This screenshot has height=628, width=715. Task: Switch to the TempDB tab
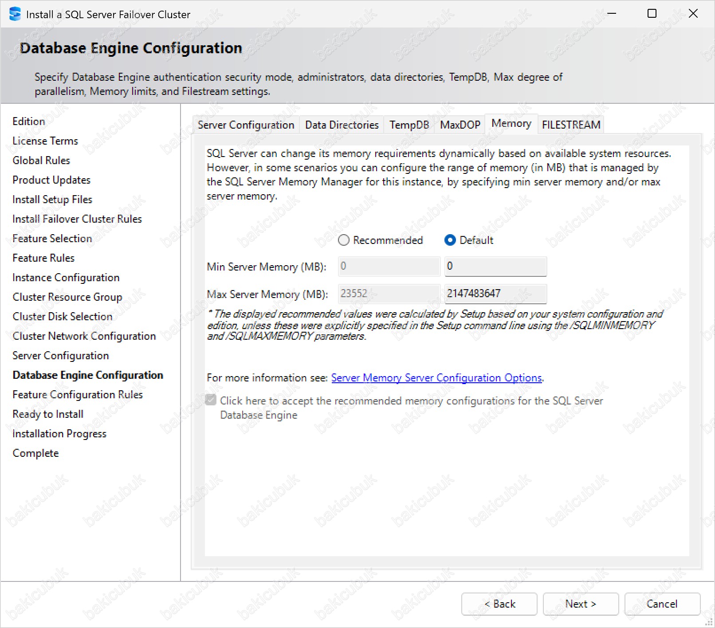[x=409, y=125]
